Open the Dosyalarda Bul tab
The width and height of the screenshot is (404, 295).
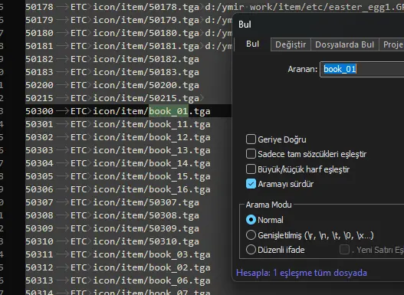(x=344, y=44)
